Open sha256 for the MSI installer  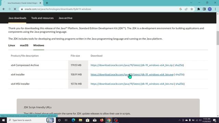click(180, 84)
